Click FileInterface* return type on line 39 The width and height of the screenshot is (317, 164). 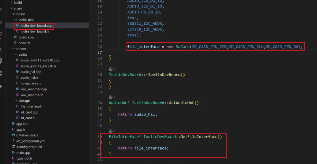125,137
